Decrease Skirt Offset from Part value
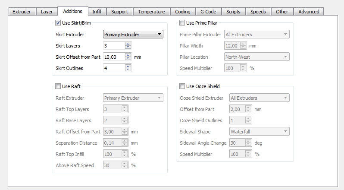This screenshot has height=190, width=344. tap(128, 58)
